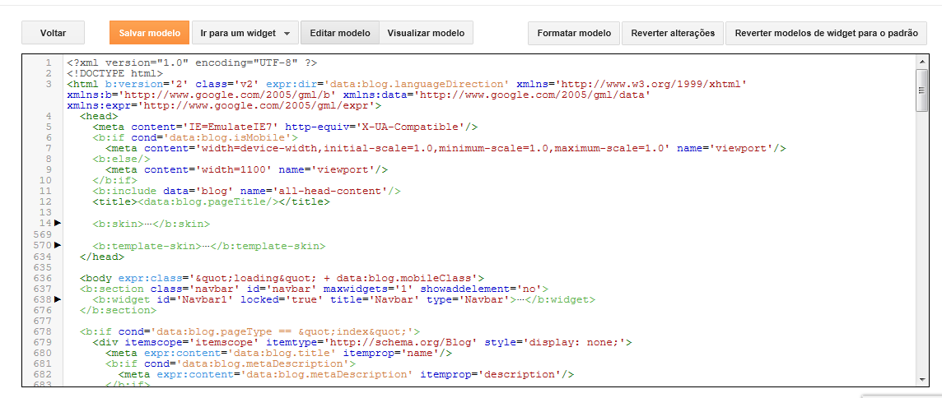This screenshot has height=398, width=942.
Task: Click the <head> opening tag
Action: [x=99, y=117]
